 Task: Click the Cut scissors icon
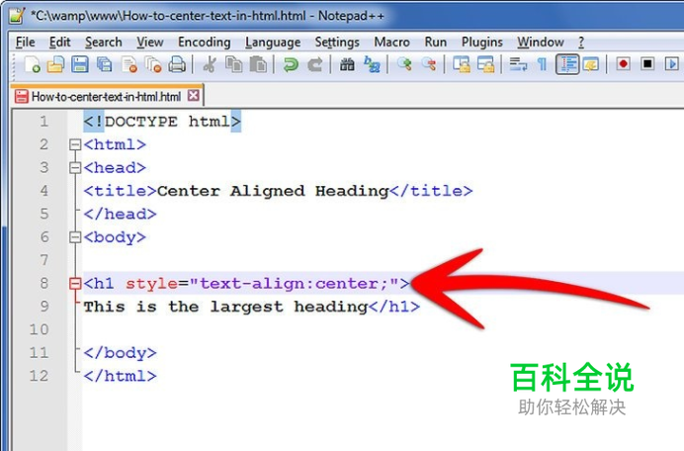210,65
